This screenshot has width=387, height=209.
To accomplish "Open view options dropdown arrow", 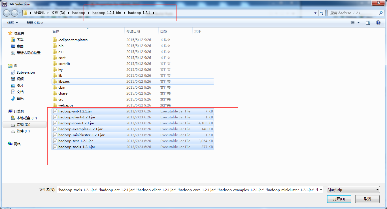I will [358, 23].
